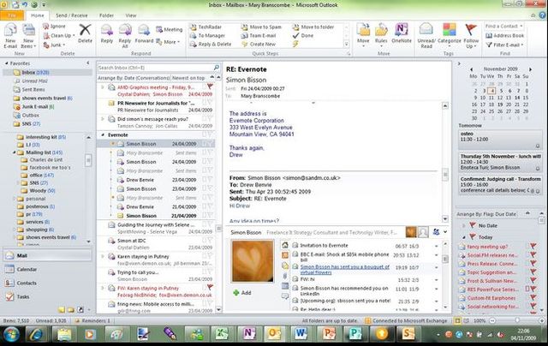Go to previous month in calendar
548x346 pixels.
pyautogui.click(x=471, y=69)
